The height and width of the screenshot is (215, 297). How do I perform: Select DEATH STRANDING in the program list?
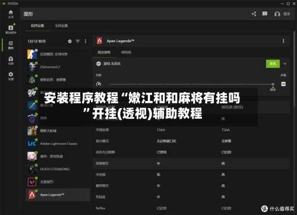click(58, 169)
